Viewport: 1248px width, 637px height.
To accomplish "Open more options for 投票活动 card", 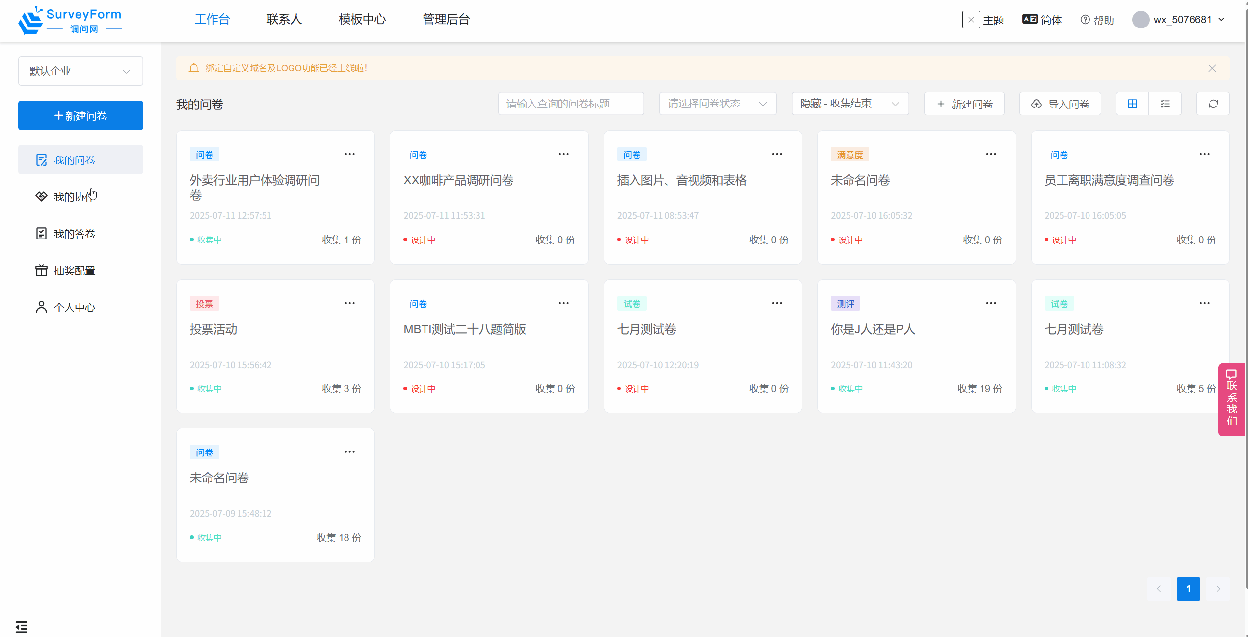I will (349, 303).
